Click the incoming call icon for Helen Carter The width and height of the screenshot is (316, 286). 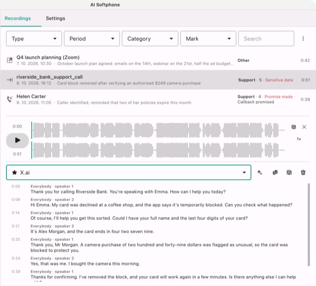pyautogui.click(x=10, y=99)
